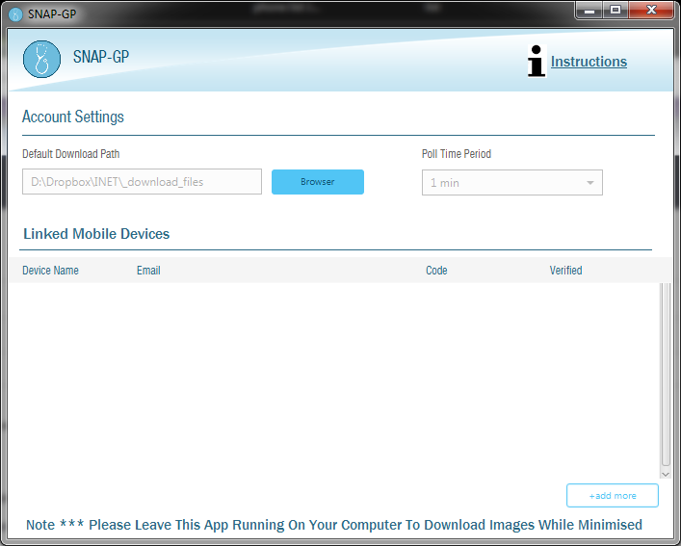This screenshot has height=546, width=681.
Task: Open the Instructions link
Action: (x=589, y=62)
